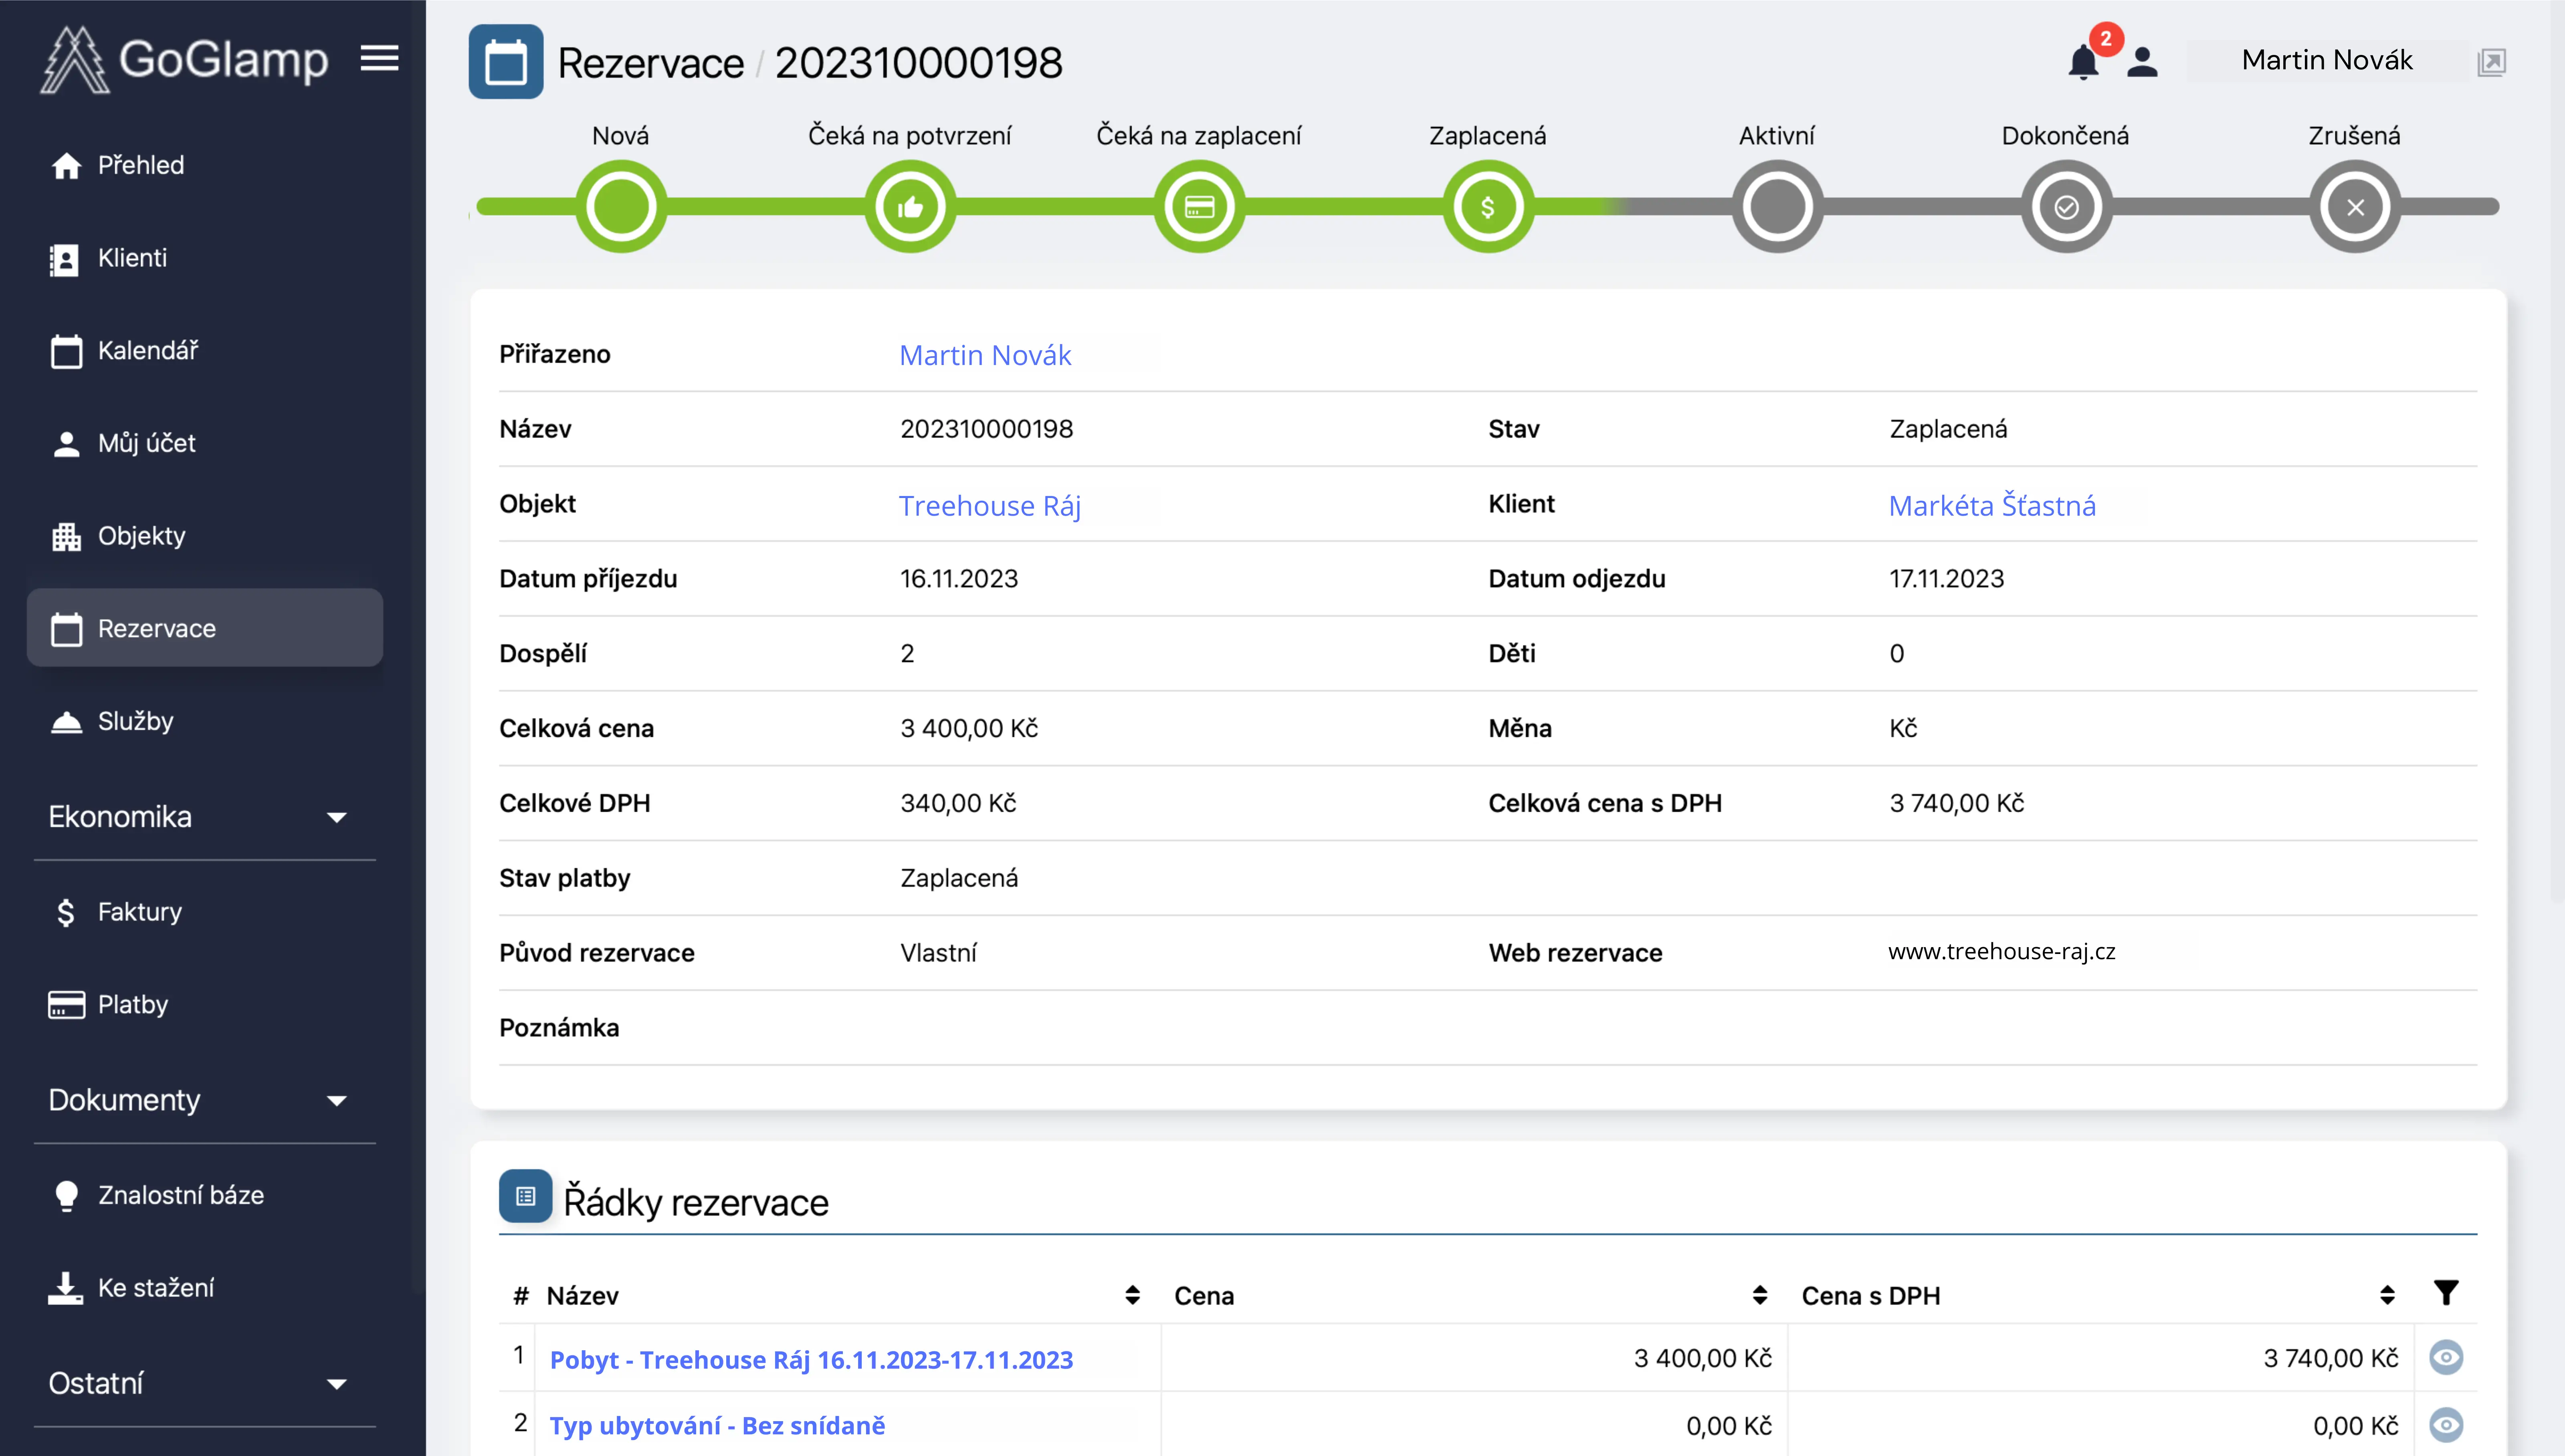This screenshot has height=1456, width=2565.
Task: Open Služby in sidebar
Action: 205,721
